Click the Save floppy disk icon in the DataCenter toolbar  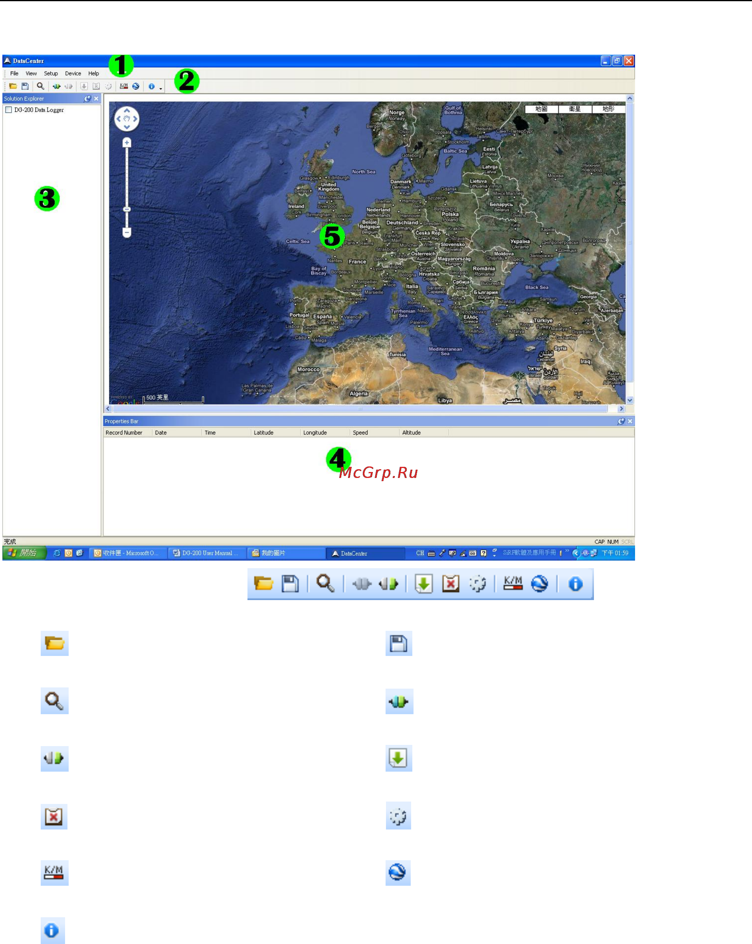coord(25,86)
